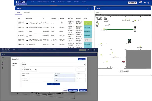Image resolution: width=152 pixels, height=101 pixels.
Task: Click ADD TO SCHEDULE button
Action: (x=73, y=90)
